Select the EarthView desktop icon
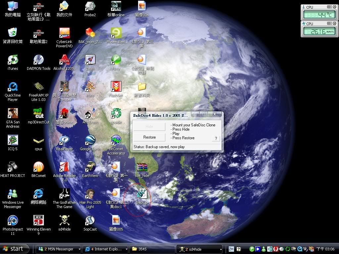The height and width of the screenshot is (254, 339). 90,167
